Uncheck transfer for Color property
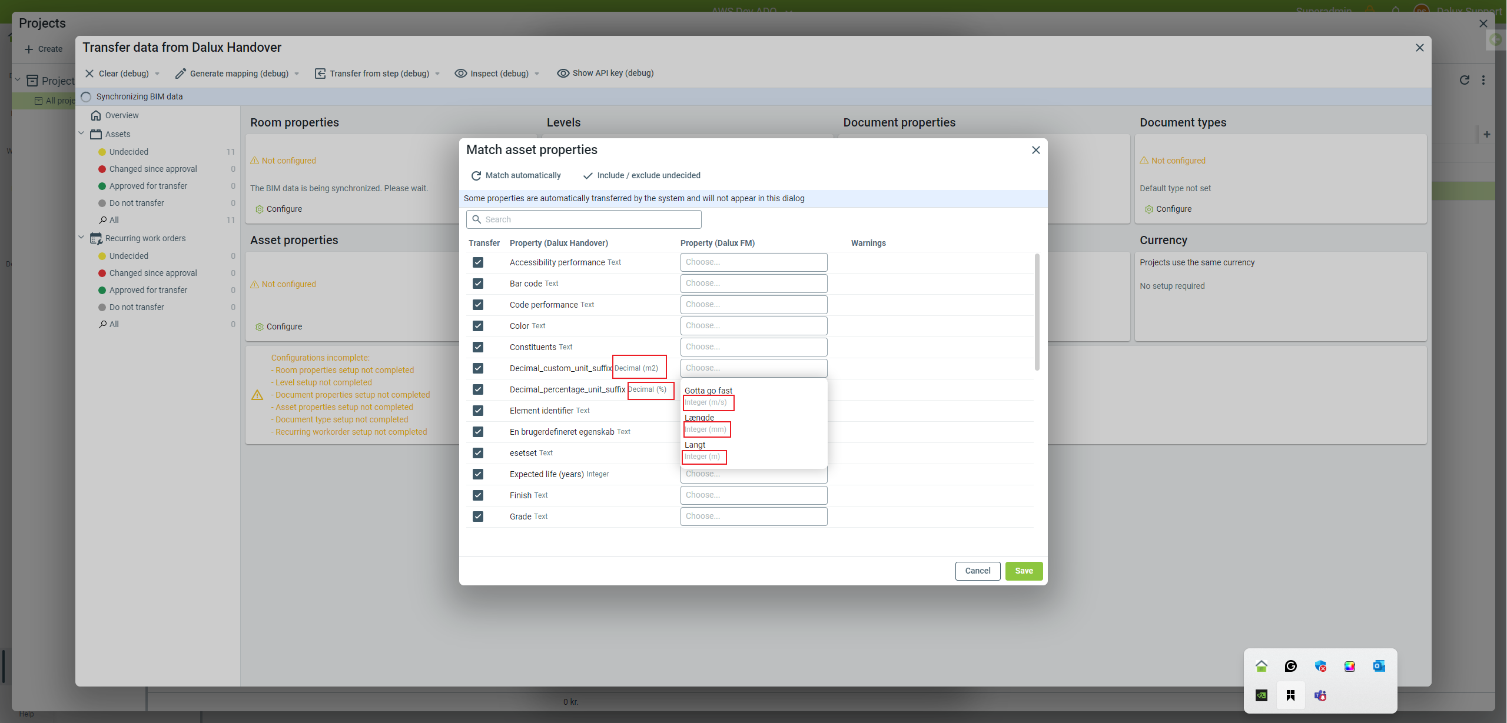Image resolution: width=1507 pixels, height=723 pixels. click(478, 326)
